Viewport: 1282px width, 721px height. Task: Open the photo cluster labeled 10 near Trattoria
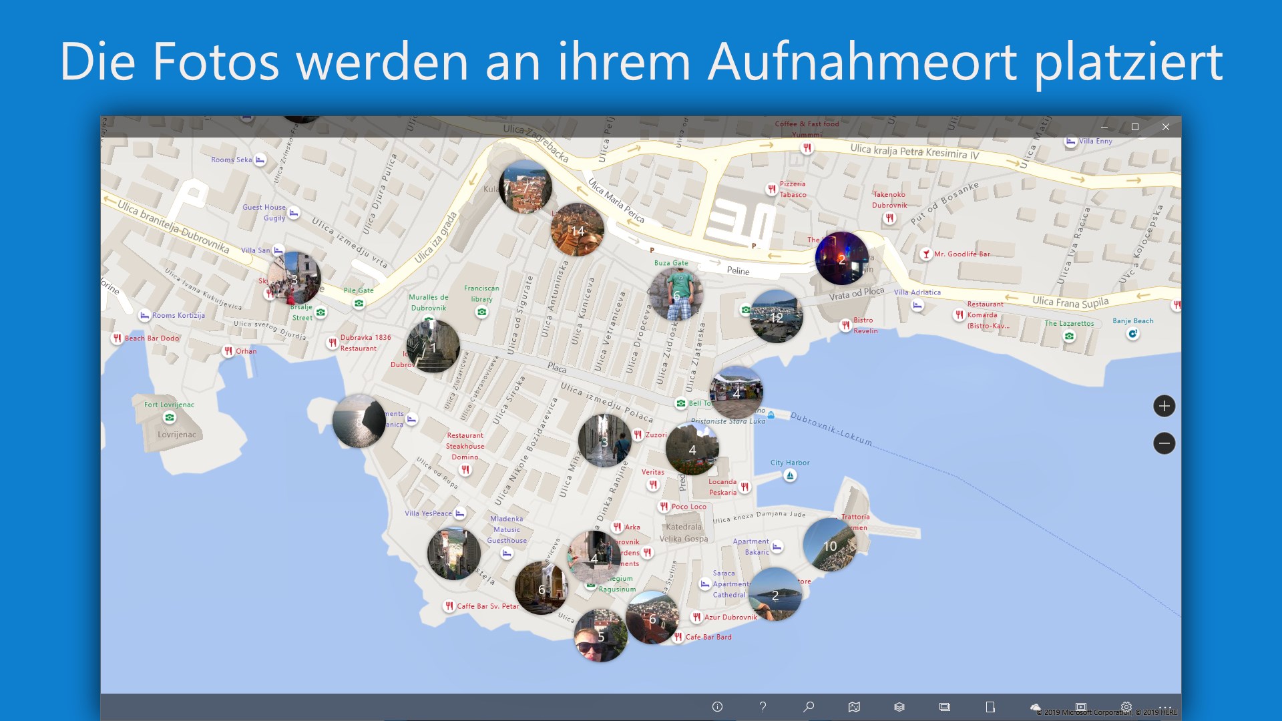pyautogui.click(x=831, y=547)
